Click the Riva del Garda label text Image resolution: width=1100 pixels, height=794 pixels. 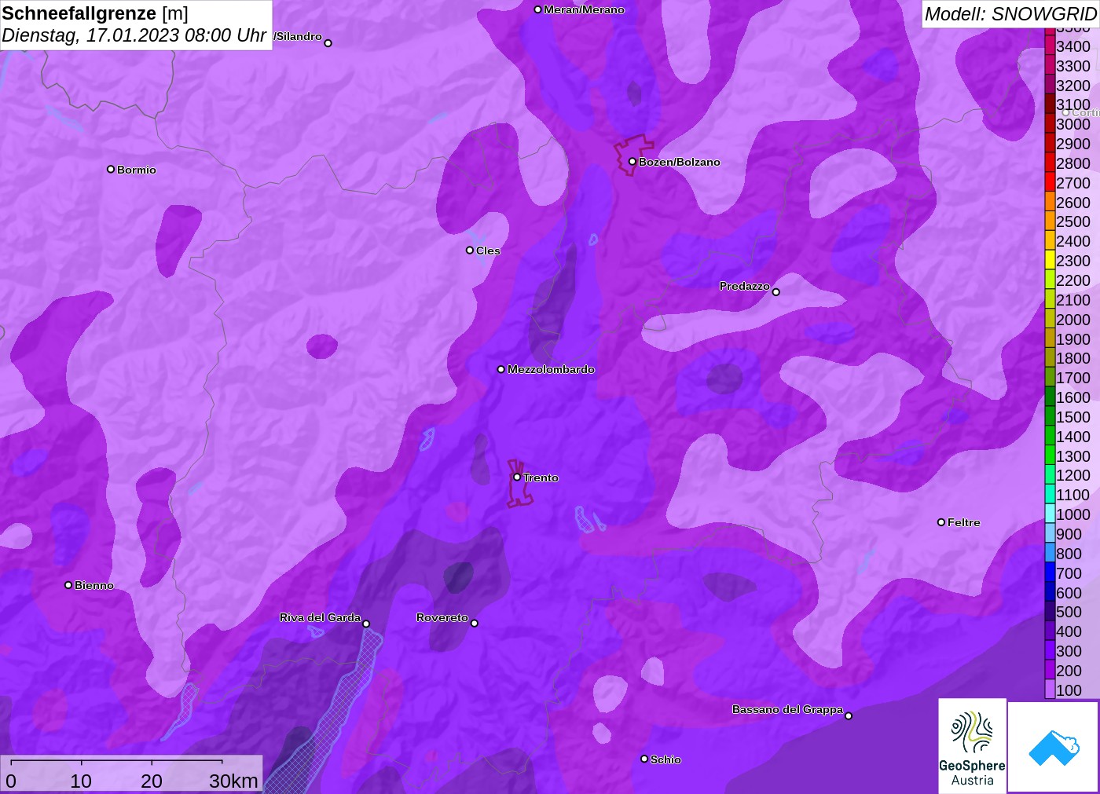[320, 617]
